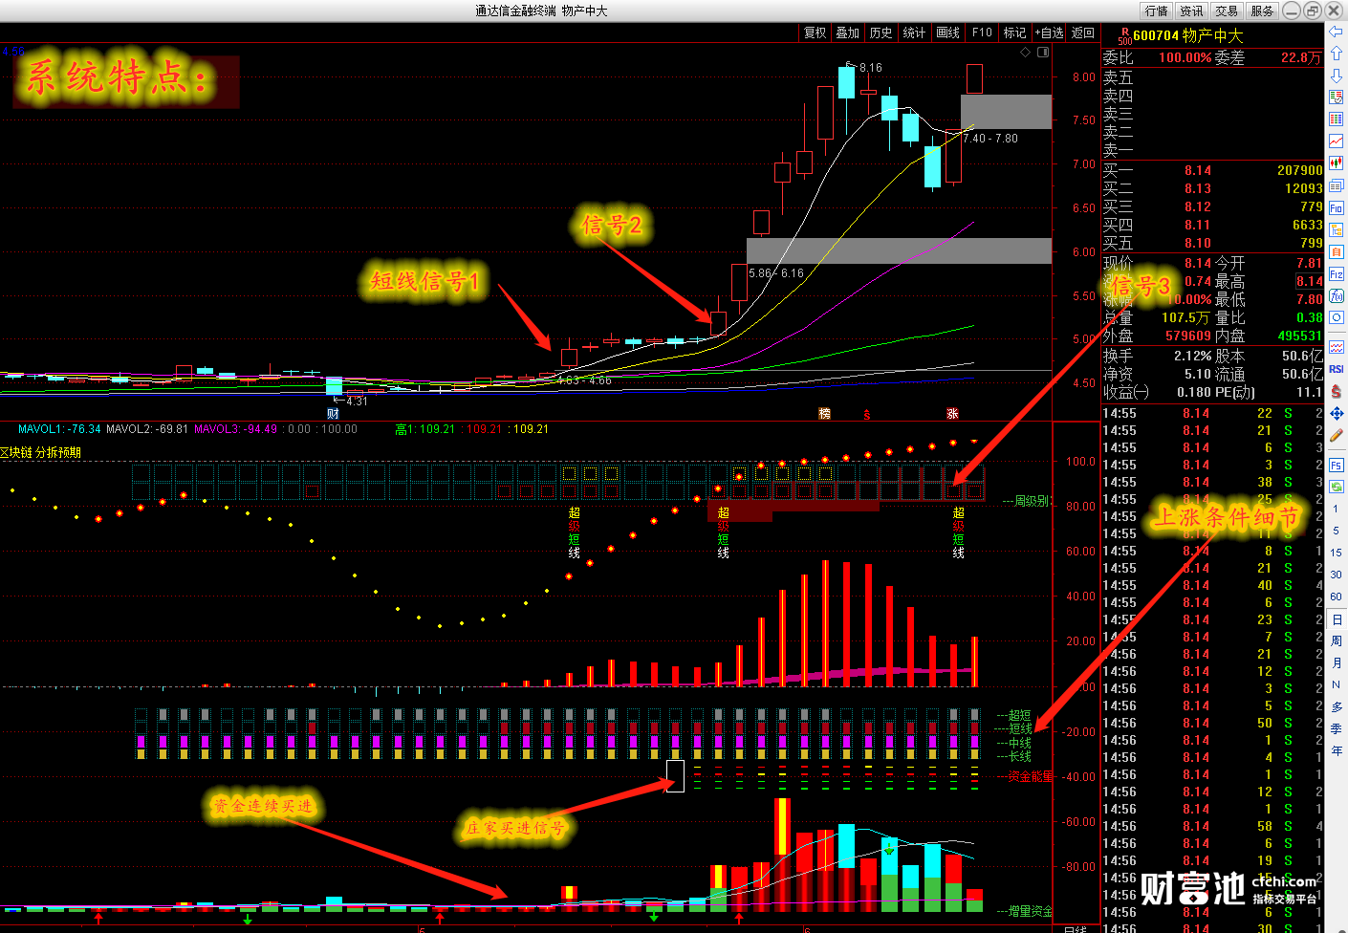Click the FS sidebar icon
Viewport: 1348px width, 933px height.
click(1337, 465)
